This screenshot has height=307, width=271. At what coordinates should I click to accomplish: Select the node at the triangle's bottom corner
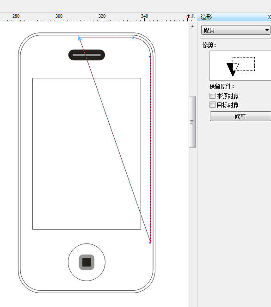(x=150, y=243)
